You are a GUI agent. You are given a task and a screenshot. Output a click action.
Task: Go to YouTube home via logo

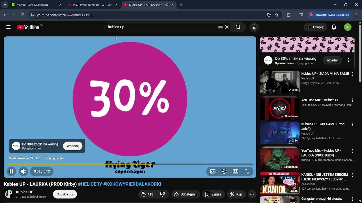point(28,27)
